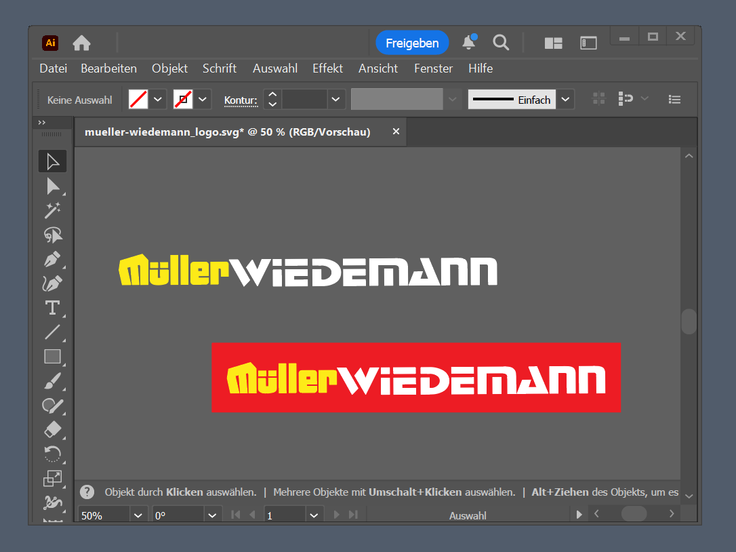Viewport: 736px width, 552px height.
Task: Select the Direct Selection tool
Action: [53, 186]
